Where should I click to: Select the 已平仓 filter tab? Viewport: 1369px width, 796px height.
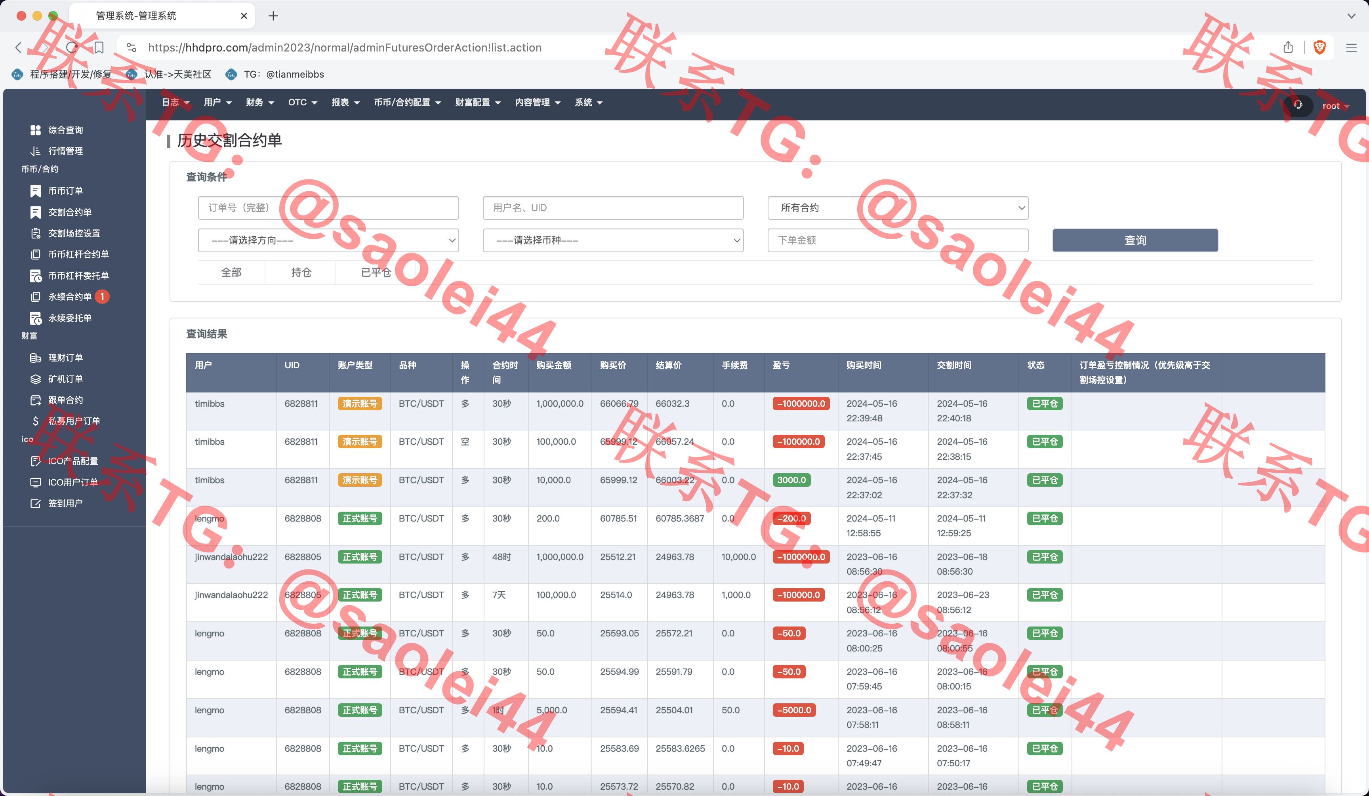376,272
